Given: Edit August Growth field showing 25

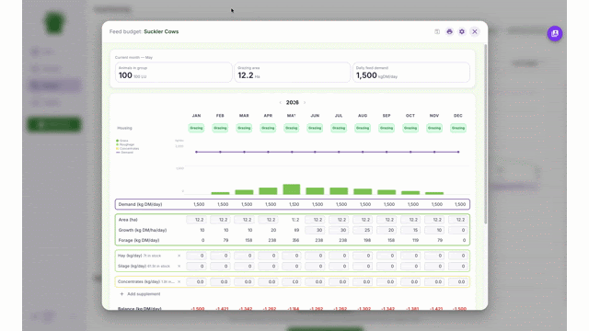Looking at the screenshot, I should [363, 230].
